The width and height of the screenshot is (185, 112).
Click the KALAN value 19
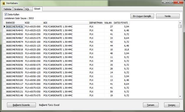pos(109,95)
